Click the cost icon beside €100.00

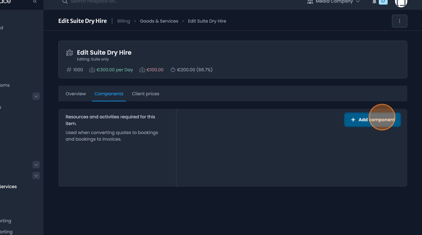tap(142, 69)
